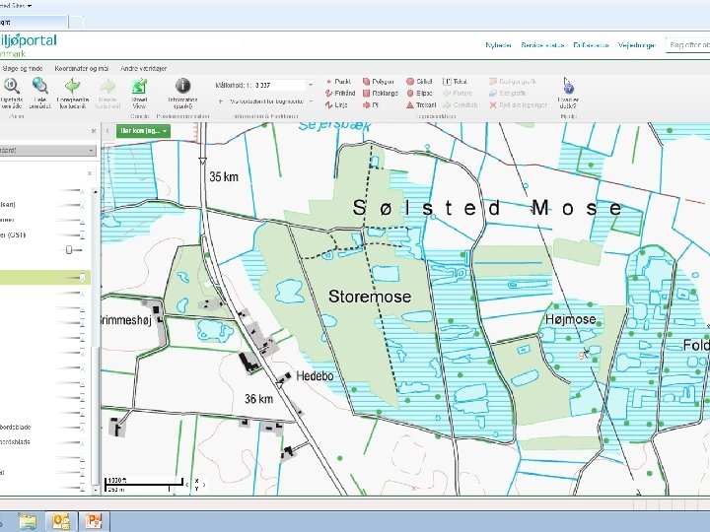Open the green 'Her kan jeg...' dropdown
This screenshot has width=710, height=532.
pyautogui.click(x=143, y=131)
